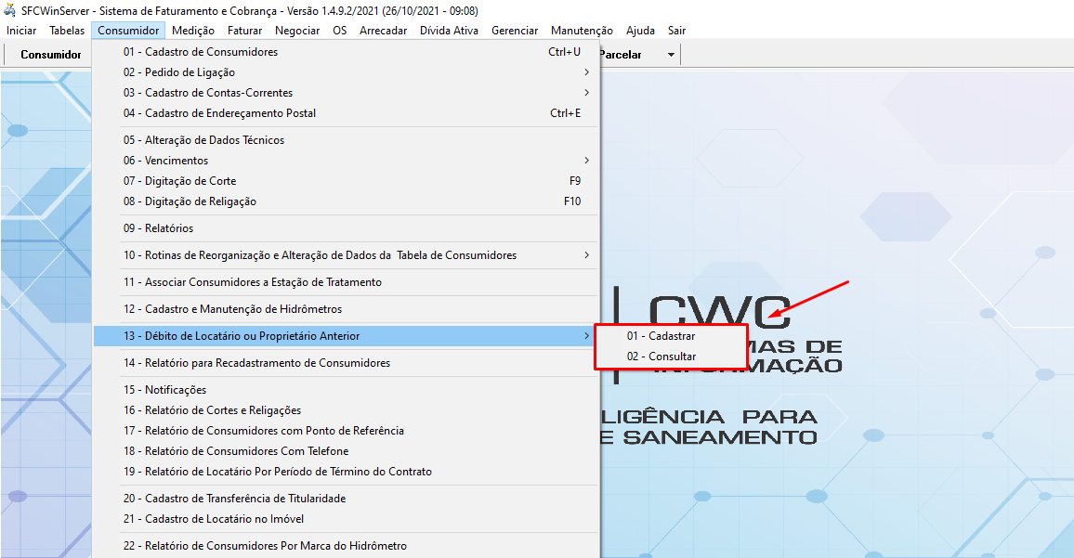This screenshot has width=1074, height=558.
Task: Open 09 - Relatórios entry
Action: [158, 228]
